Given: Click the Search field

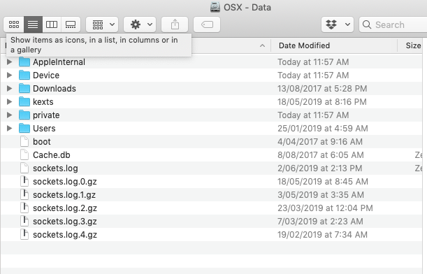Looking at the screenshot, I should [393, 24].
